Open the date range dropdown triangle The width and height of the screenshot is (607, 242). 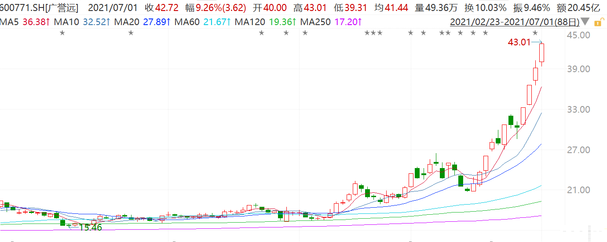[x=585, y=22]
